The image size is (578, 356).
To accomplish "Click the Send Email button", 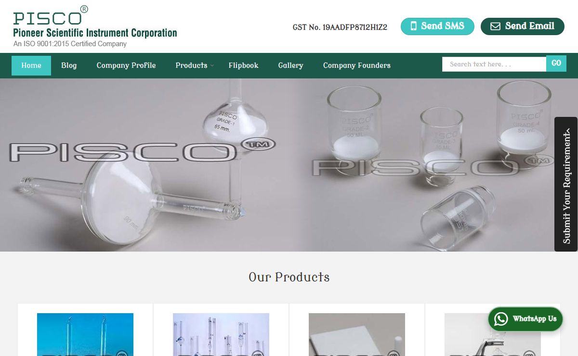I will (x=522, y=26).
